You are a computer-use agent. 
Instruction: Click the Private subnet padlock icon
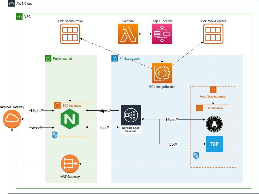click(x=115, y=58)
